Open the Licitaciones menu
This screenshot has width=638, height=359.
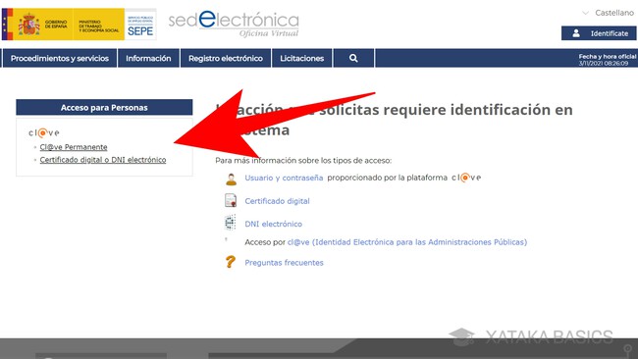pos(302,58)
